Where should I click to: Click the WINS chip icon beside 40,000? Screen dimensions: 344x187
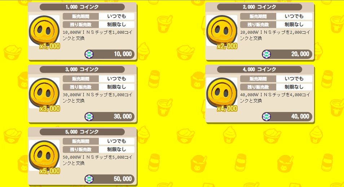tap(266, 117)
